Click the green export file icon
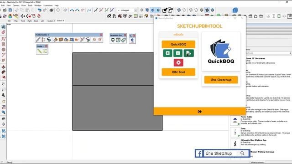Screen dimensions: 292x164 (x=188, y=53)
